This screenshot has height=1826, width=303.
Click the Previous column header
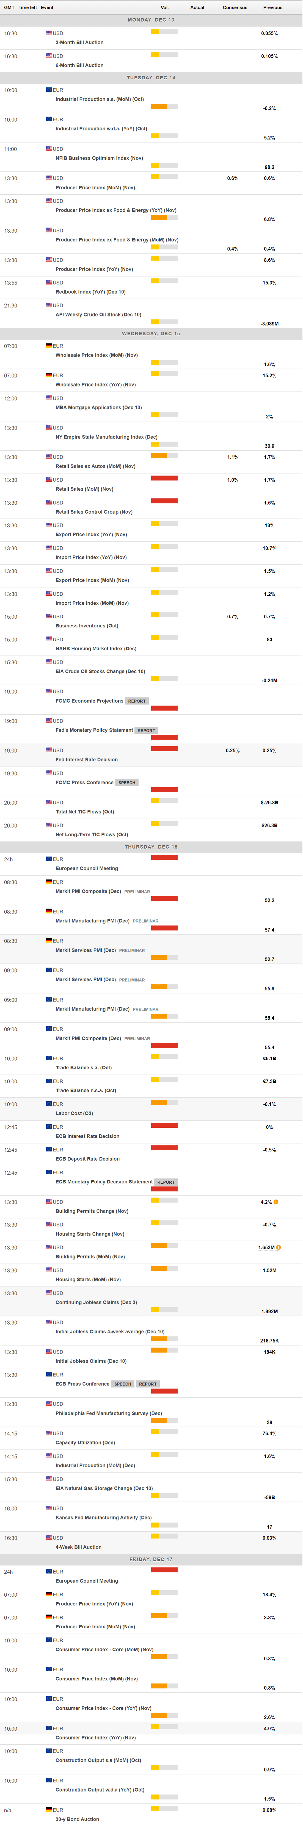click(x=273, y=7)
